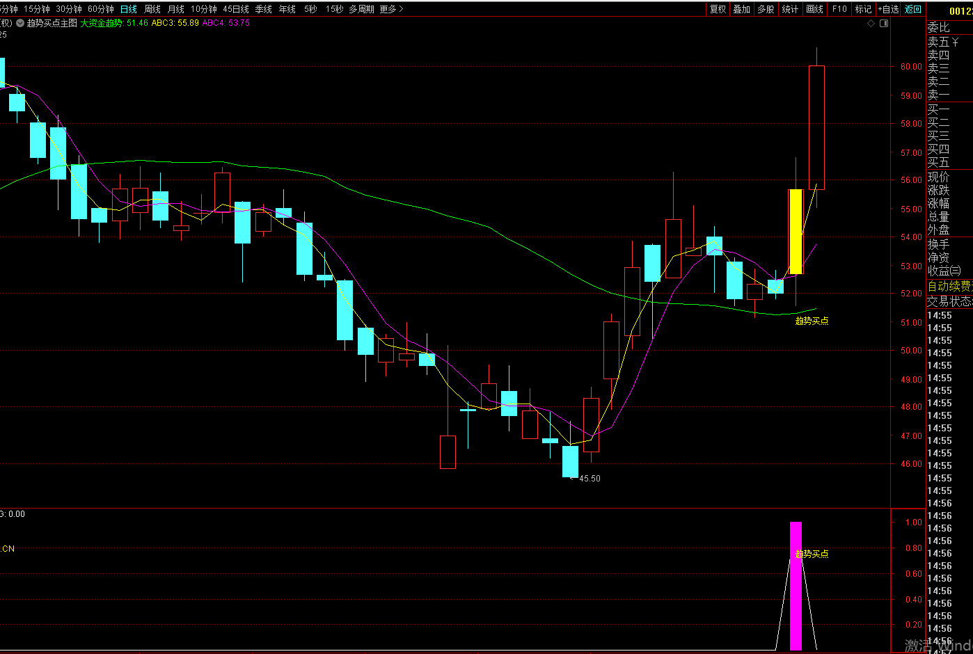
Task: Click the 统计 statistics button
Action: point(790,9)
